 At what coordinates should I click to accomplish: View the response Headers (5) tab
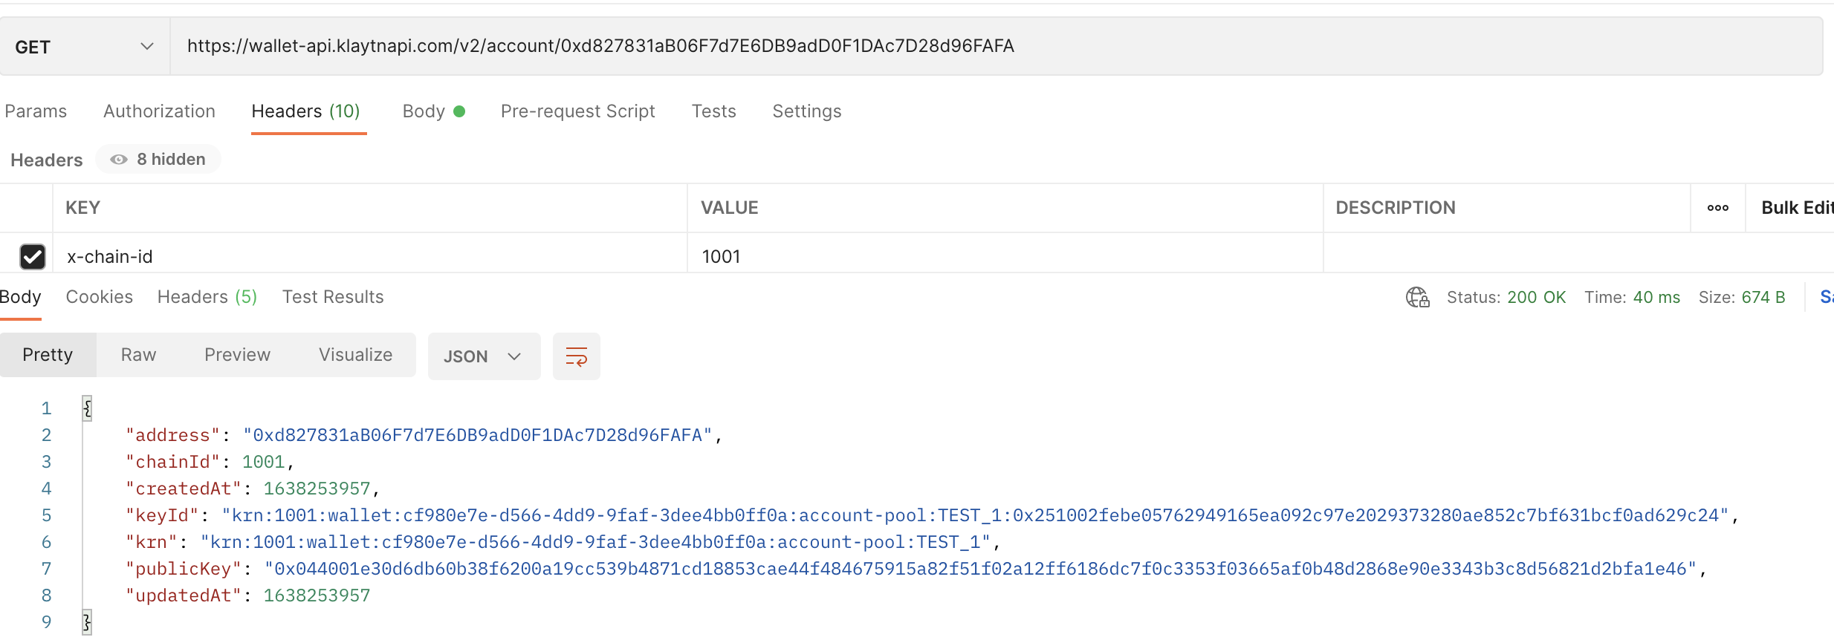[x=207, y=297]
